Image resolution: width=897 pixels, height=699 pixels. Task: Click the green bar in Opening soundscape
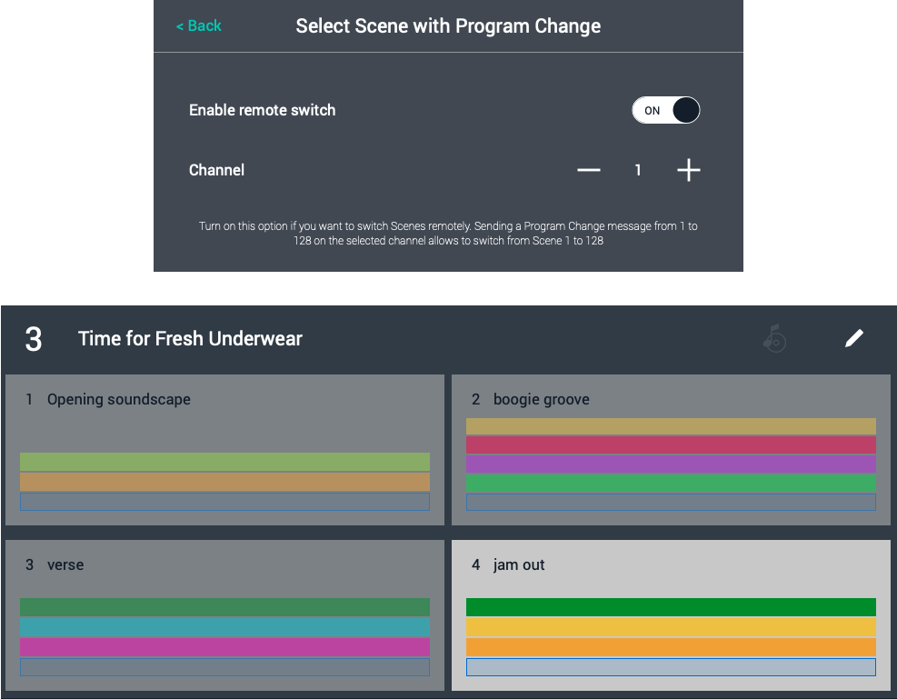pos(224,462)
